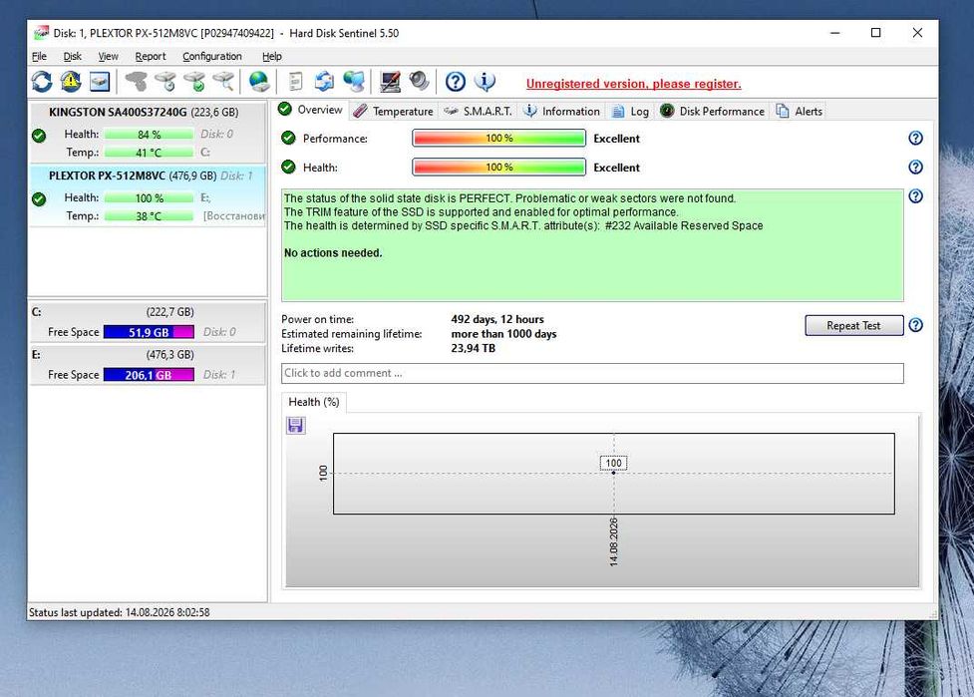Click the overview Health 100 % gradient bar

(x=498, y=168)
